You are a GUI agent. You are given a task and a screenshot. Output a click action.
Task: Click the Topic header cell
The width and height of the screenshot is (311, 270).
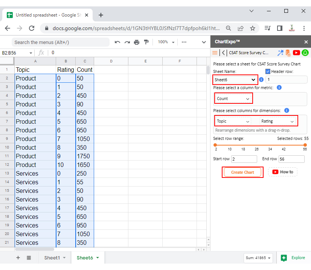click(35, 70)
